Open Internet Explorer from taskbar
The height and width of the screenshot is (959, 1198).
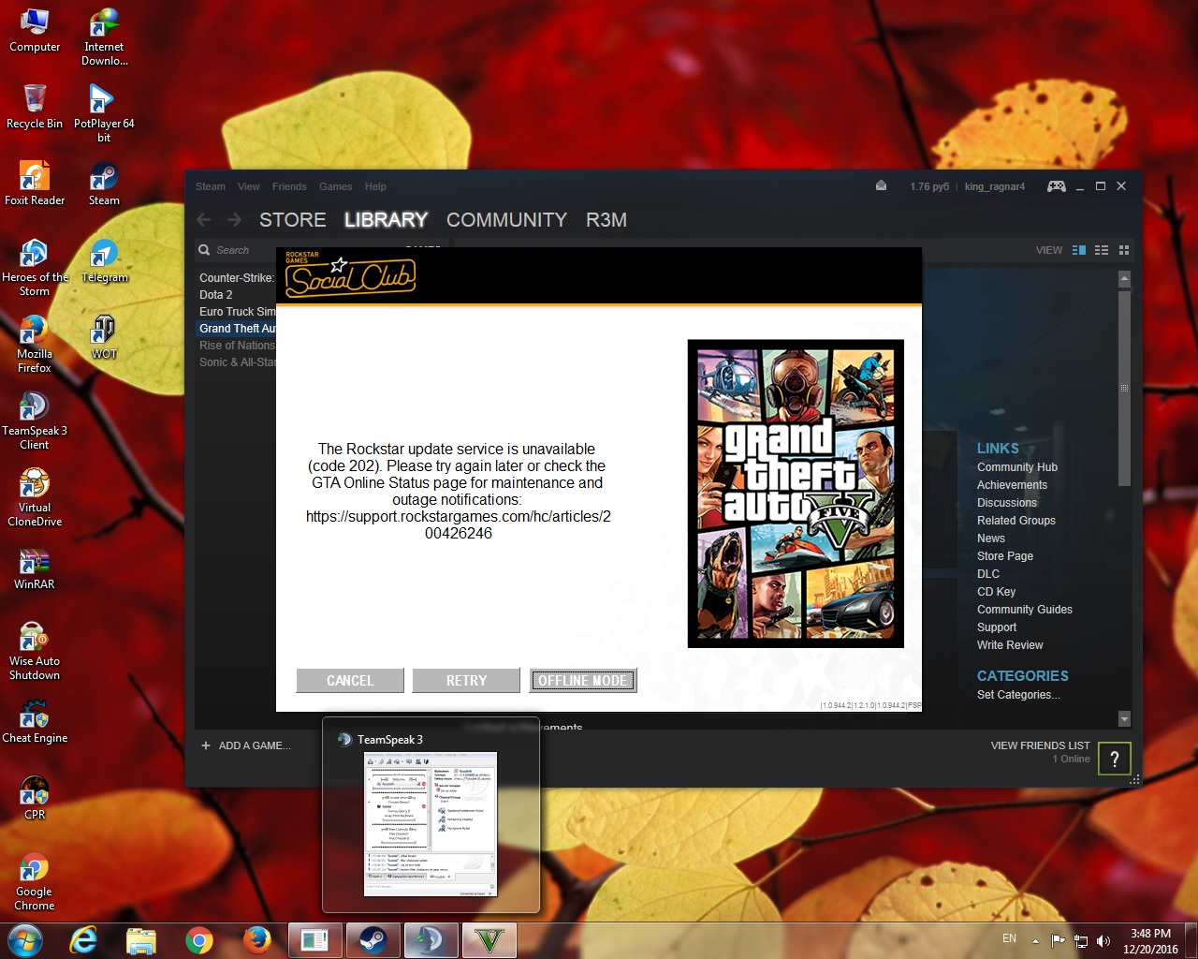point(84,940)
